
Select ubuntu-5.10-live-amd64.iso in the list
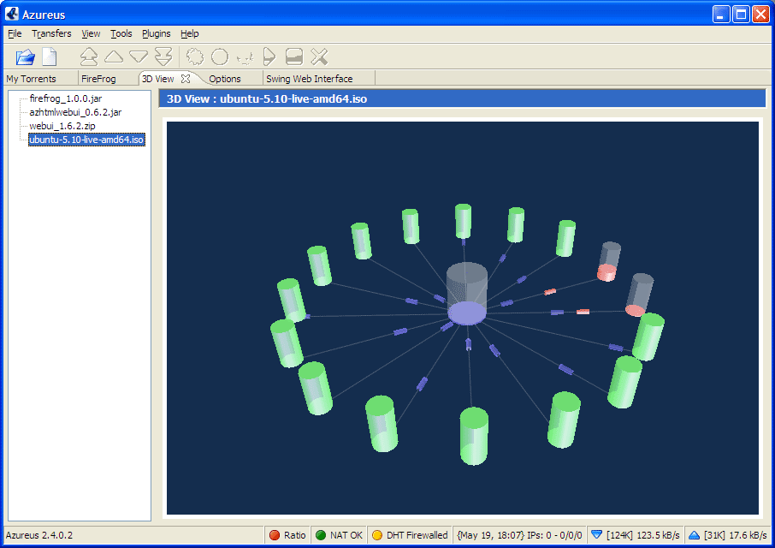coord(86,140)
